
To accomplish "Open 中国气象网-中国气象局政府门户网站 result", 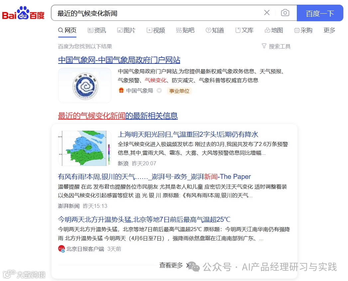I will click(x=119, y=60).
